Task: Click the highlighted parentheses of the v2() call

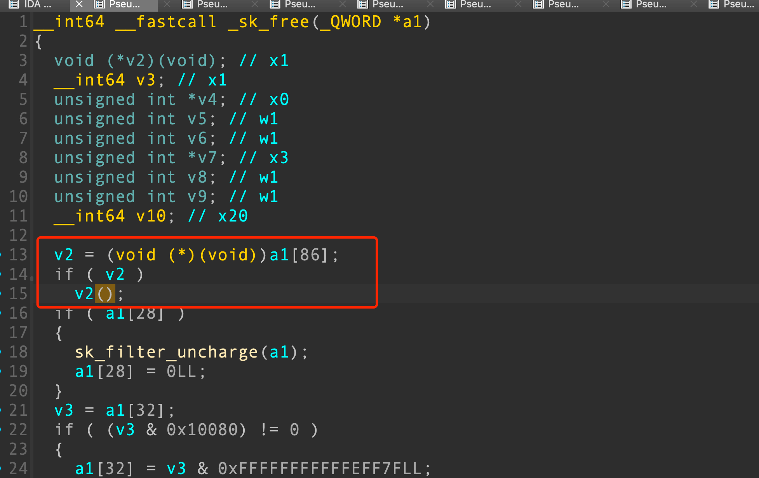Action: [105, 294]
